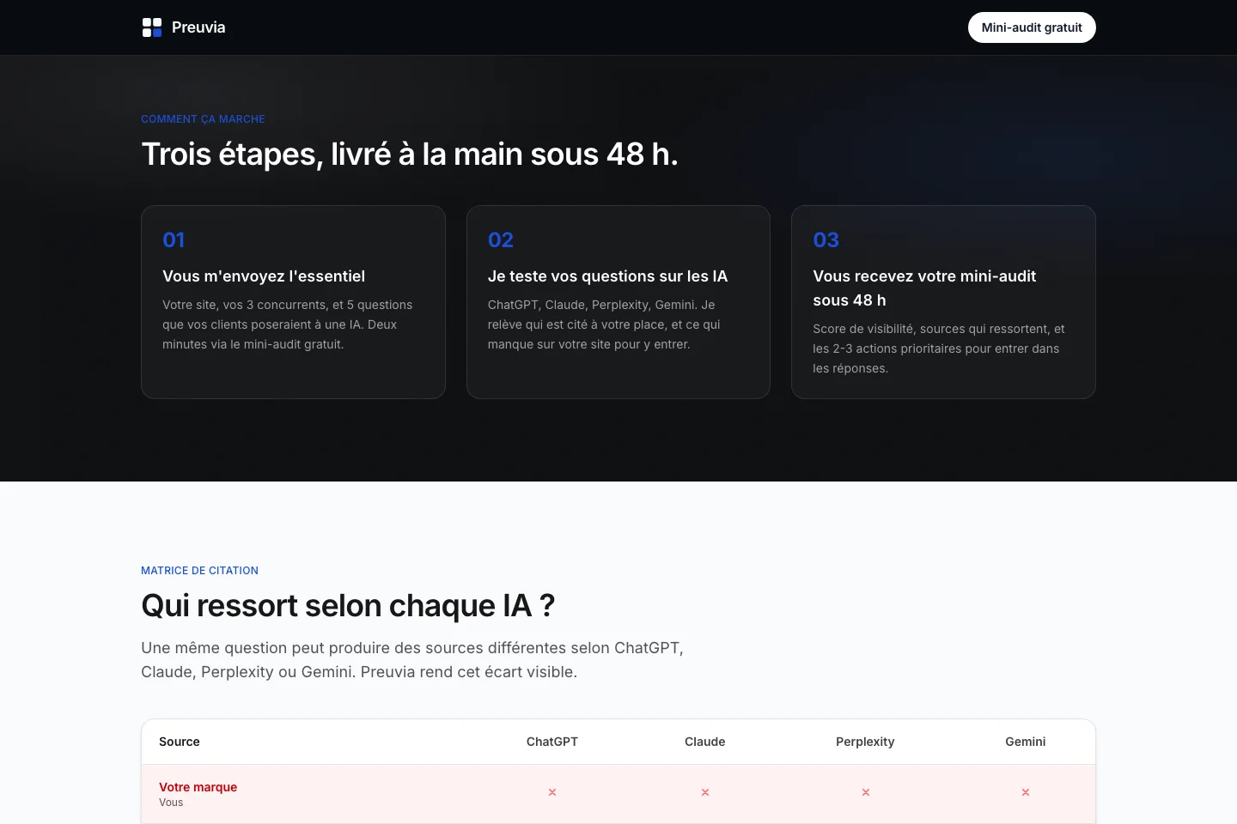Select the red X under ChatGPT
This screenshot has height=824, width=1237.
click(x=552, y=792)
